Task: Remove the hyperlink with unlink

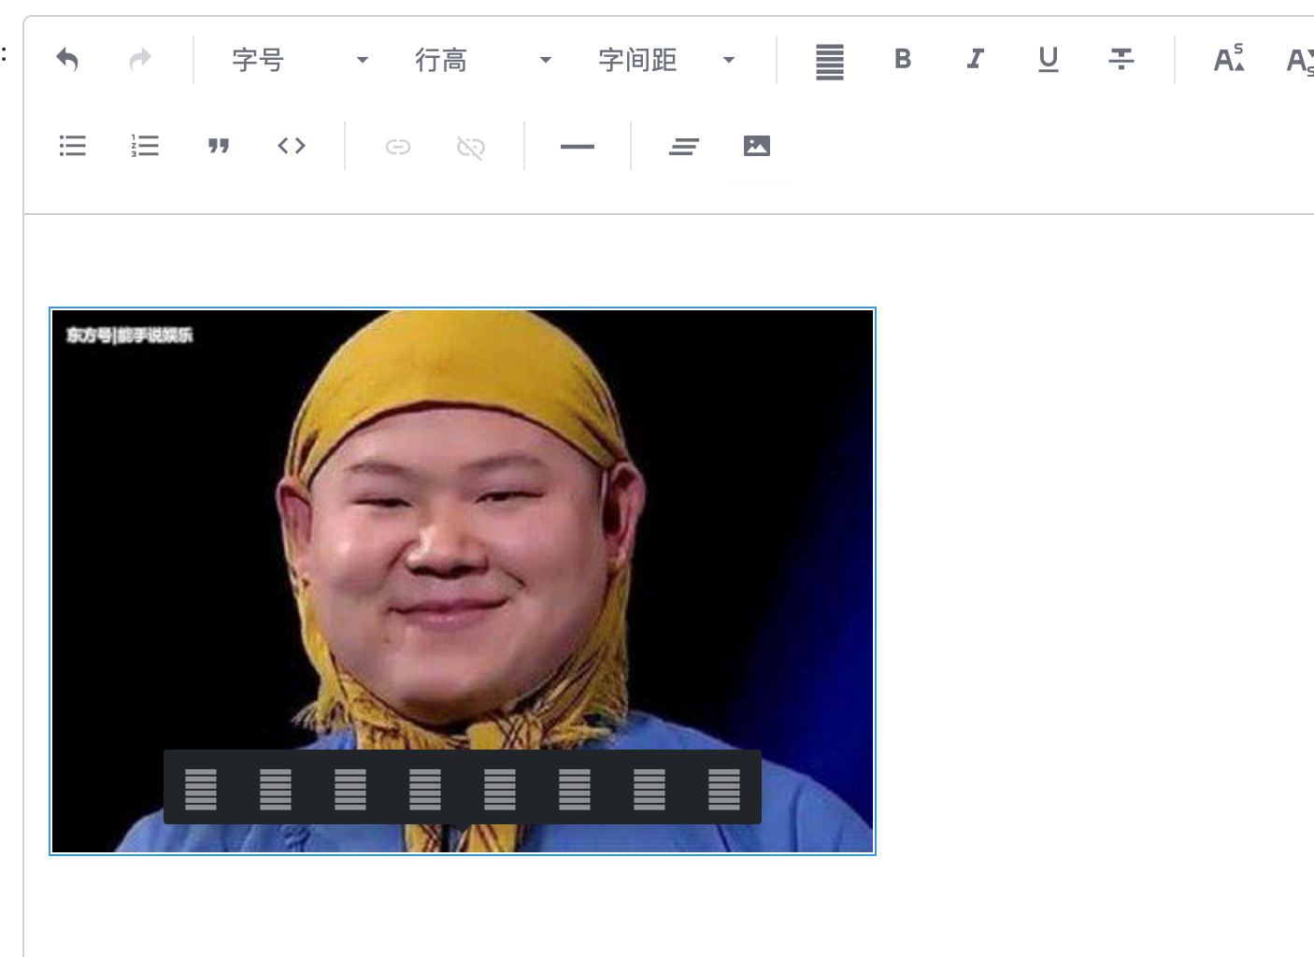Action: point(470,146)
